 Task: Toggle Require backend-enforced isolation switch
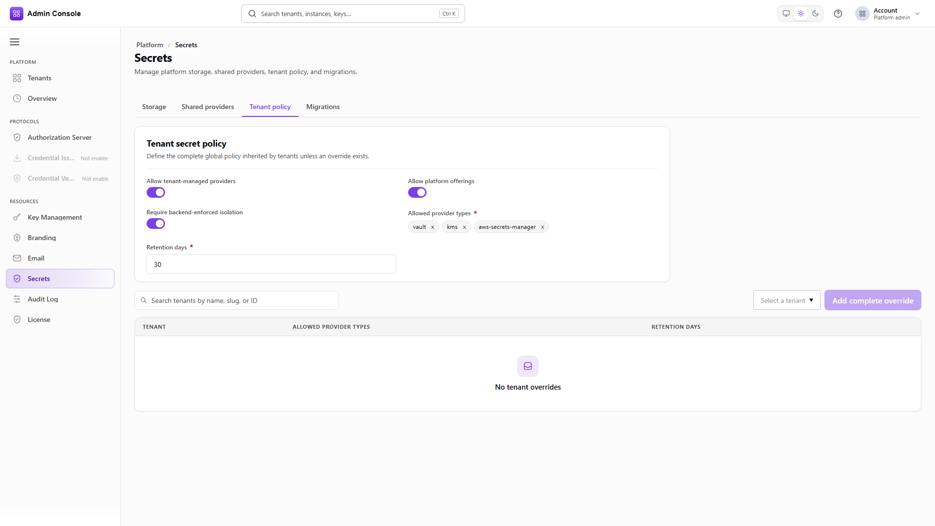click(x=156, y=224)
